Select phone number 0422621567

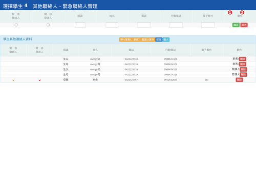tap(131, 80)
